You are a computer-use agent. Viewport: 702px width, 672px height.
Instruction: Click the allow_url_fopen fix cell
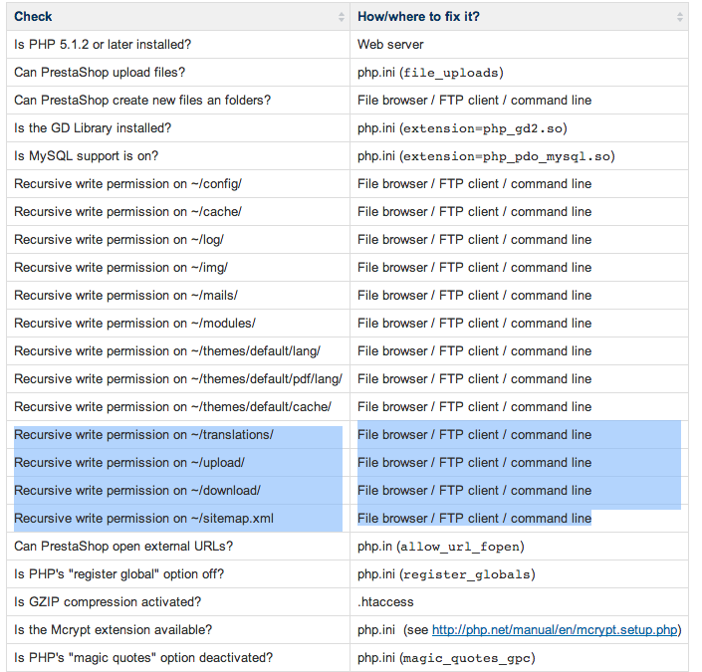coord(440,547)
